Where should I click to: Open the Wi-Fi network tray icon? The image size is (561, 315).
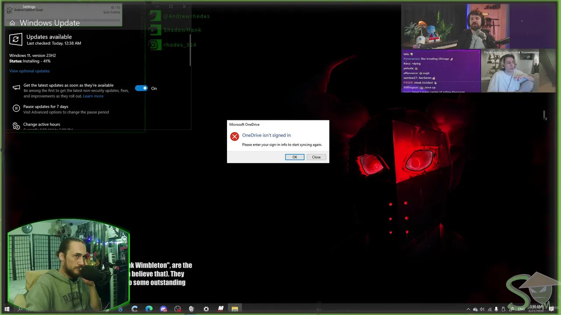(x=490, y=309)
